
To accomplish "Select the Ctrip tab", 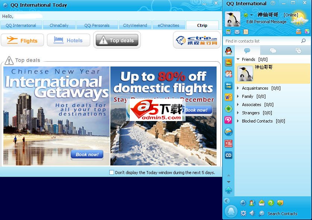I will click(x=202, y=25).
